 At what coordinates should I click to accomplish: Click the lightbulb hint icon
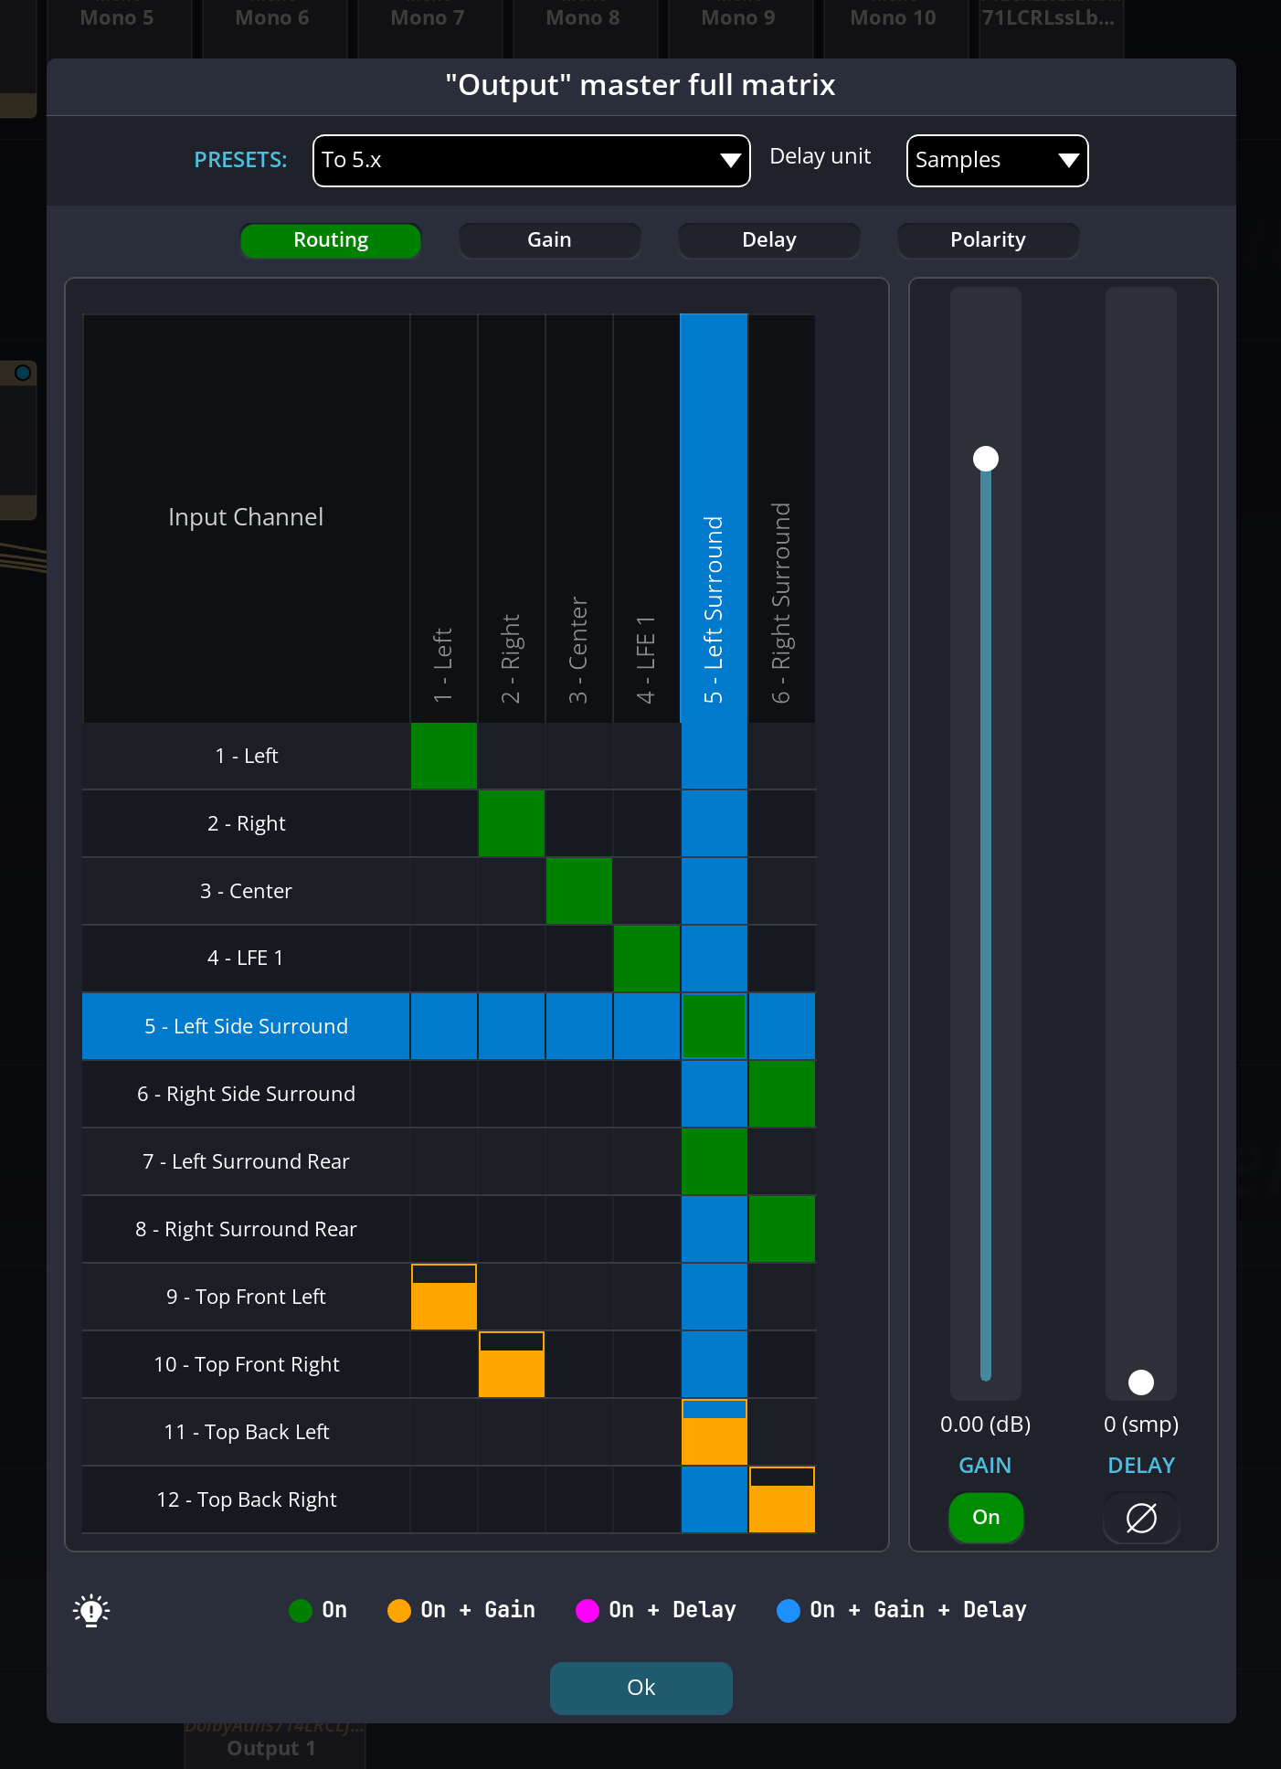tap(91, 1610)
